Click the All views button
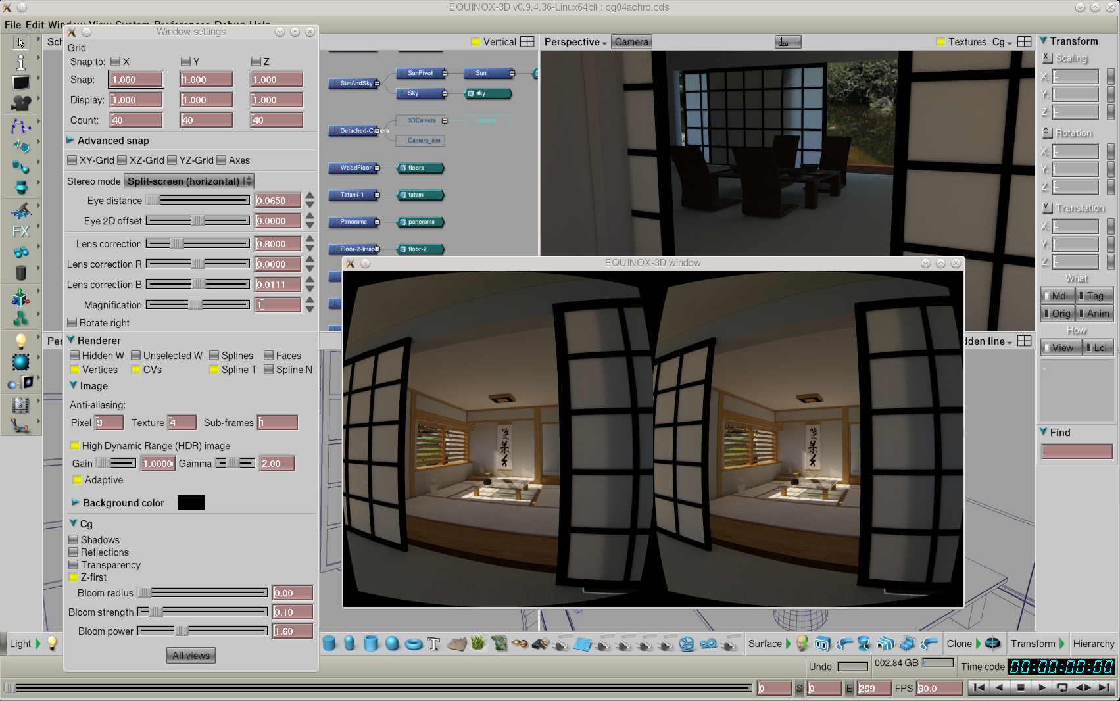 (x=191, y=656)
